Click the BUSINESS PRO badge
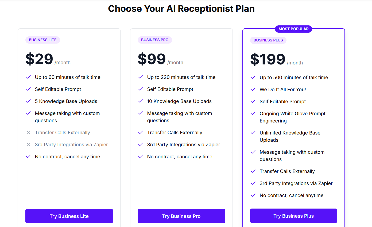 click(155, 40)
